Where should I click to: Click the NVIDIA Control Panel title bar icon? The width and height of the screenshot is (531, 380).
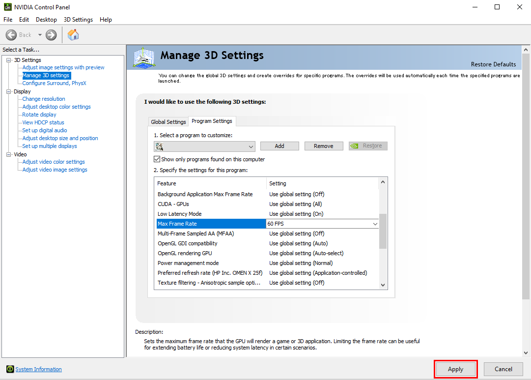coord(7,7)
